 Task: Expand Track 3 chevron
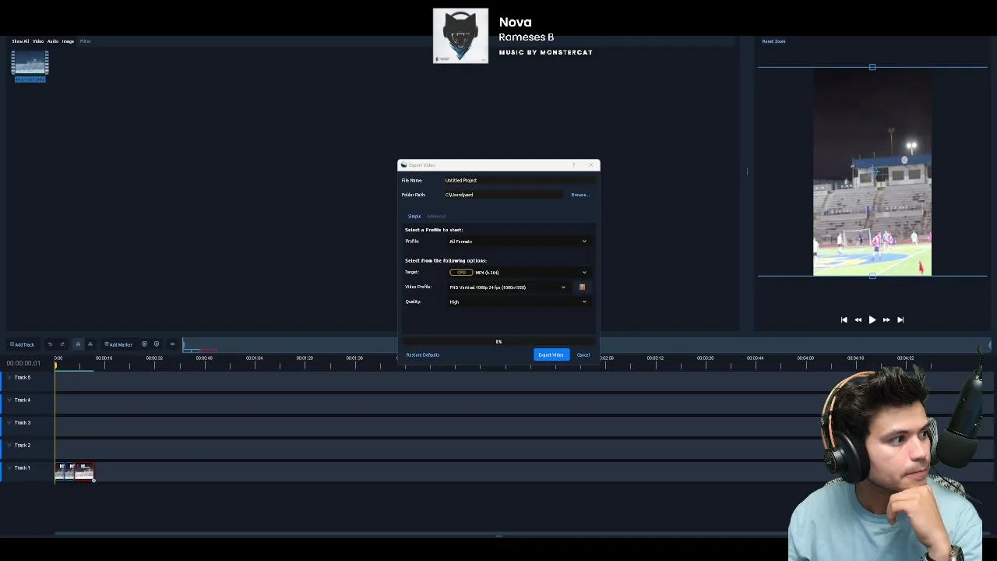coord(9,422)
